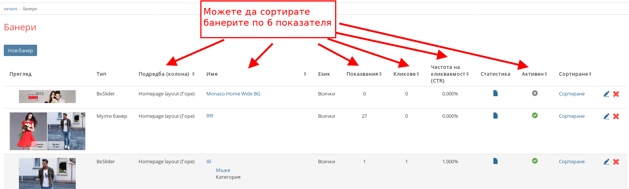629x189 pixels.
Task: Toggle active status of ffff banner
Action: (535, 116)
